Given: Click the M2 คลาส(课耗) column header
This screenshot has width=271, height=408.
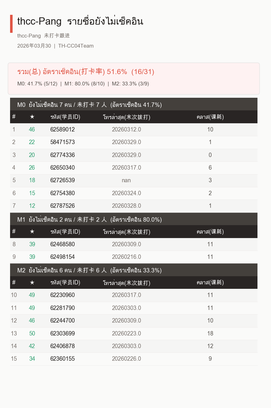Looking at the screenshot, I should [x=210, y=283].
